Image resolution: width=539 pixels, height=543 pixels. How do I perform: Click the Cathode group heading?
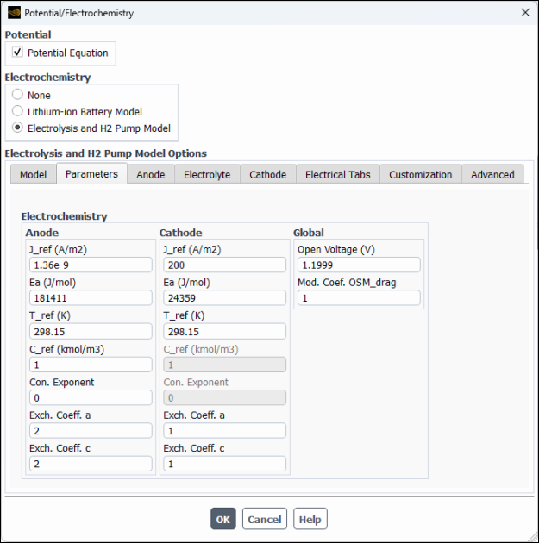[x=180, y=233]
